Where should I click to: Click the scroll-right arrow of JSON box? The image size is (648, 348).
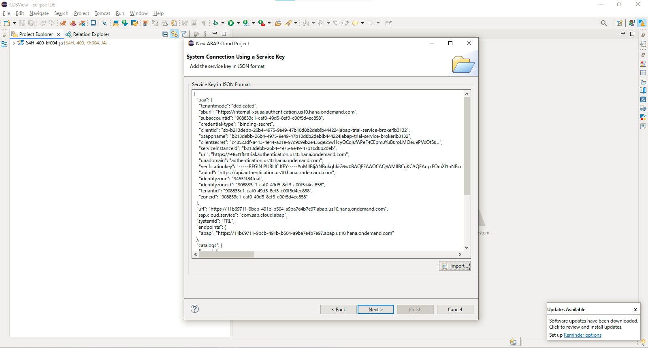(x=460, y=255)
